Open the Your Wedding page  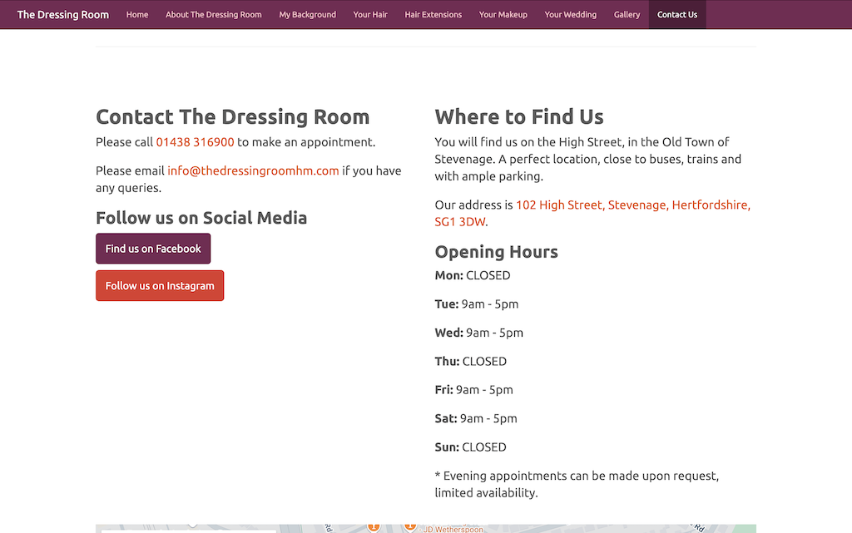(570, 14)
